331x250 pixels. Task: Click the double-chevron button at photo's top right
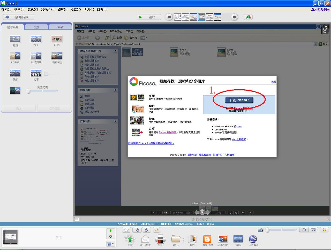325,31
